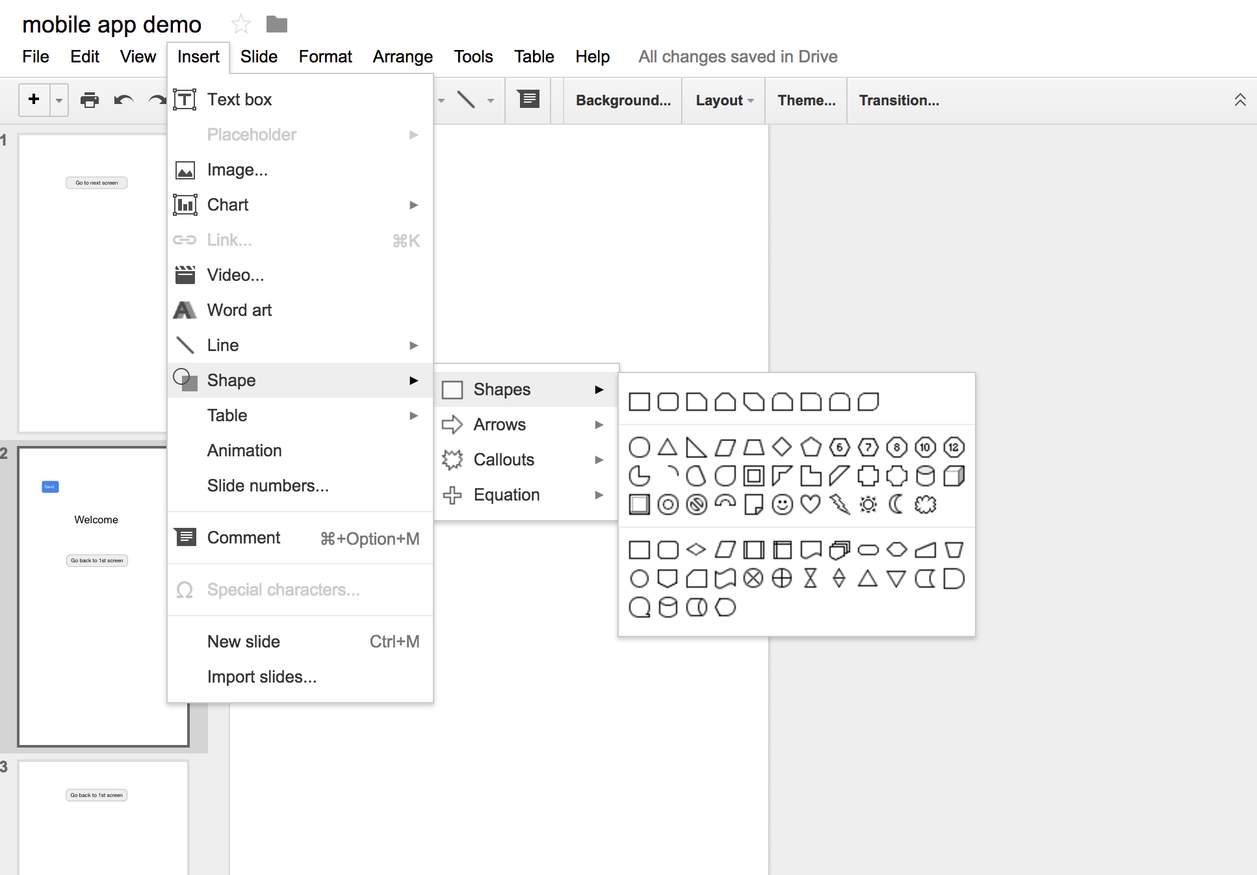
Task: Open the folder icon beside title
Action: point(277,25)
